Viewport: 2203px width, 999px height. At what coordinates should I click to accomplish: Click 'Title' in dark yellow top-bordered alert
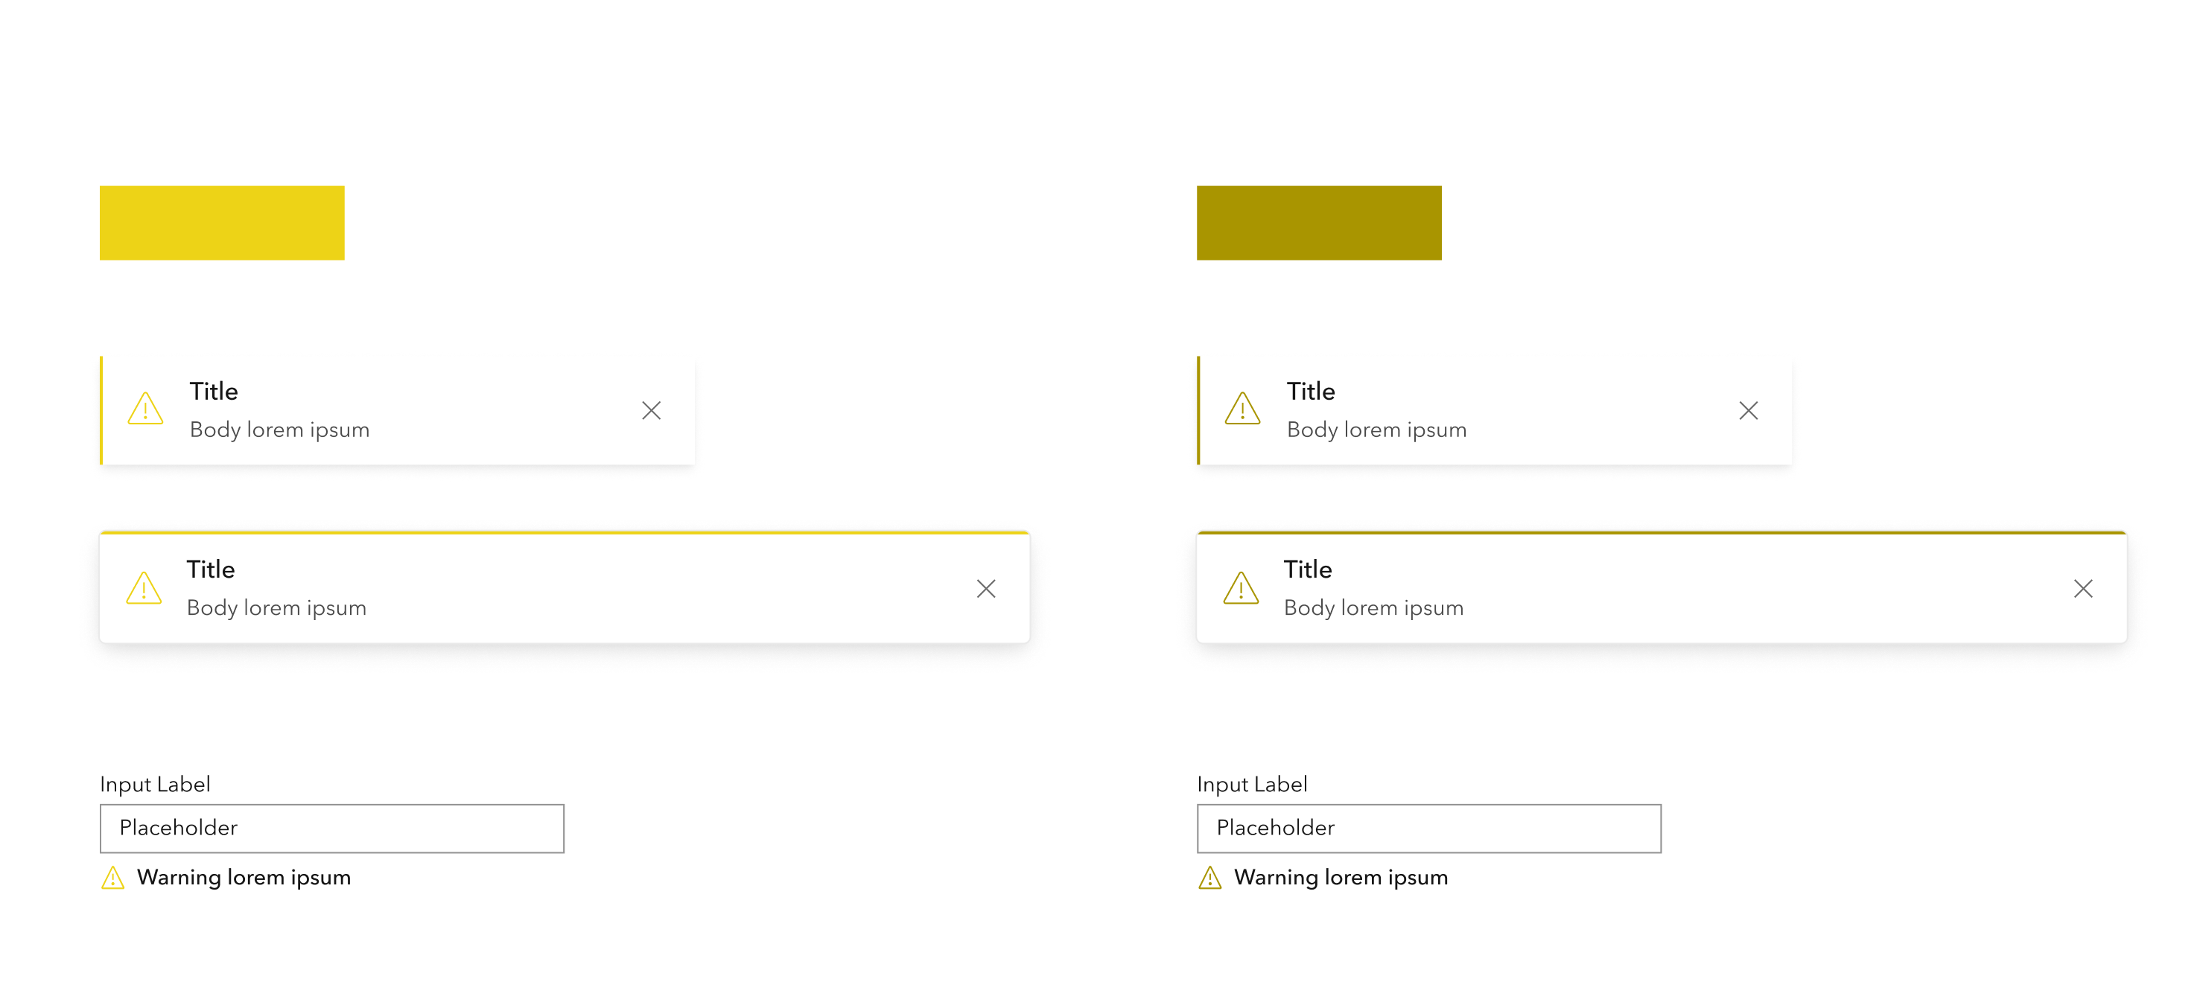click(x=1308, y=569)
